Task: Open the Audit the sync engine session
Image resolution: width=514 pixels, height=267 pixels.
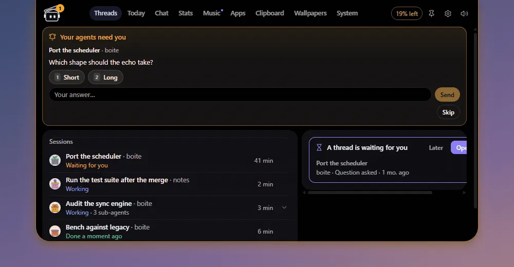Action: [x=170, y=208]
